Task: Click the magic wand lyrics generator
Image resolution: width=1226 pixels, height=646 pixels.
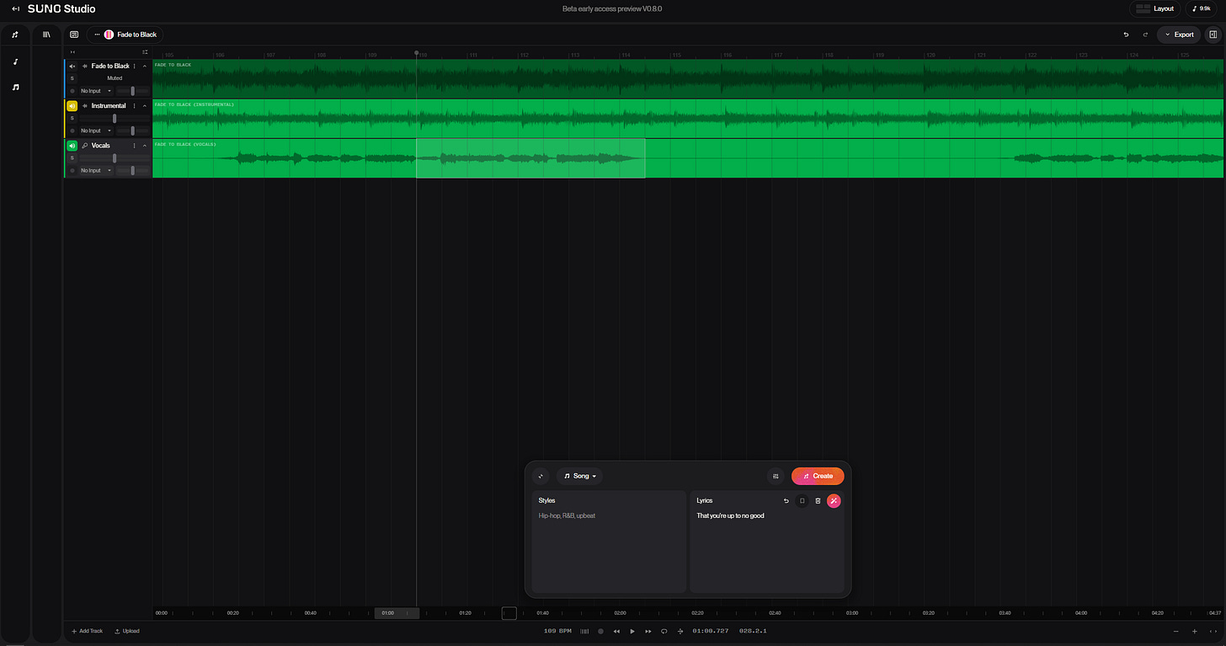Action: pyautogui.click(x=834, y=500)
